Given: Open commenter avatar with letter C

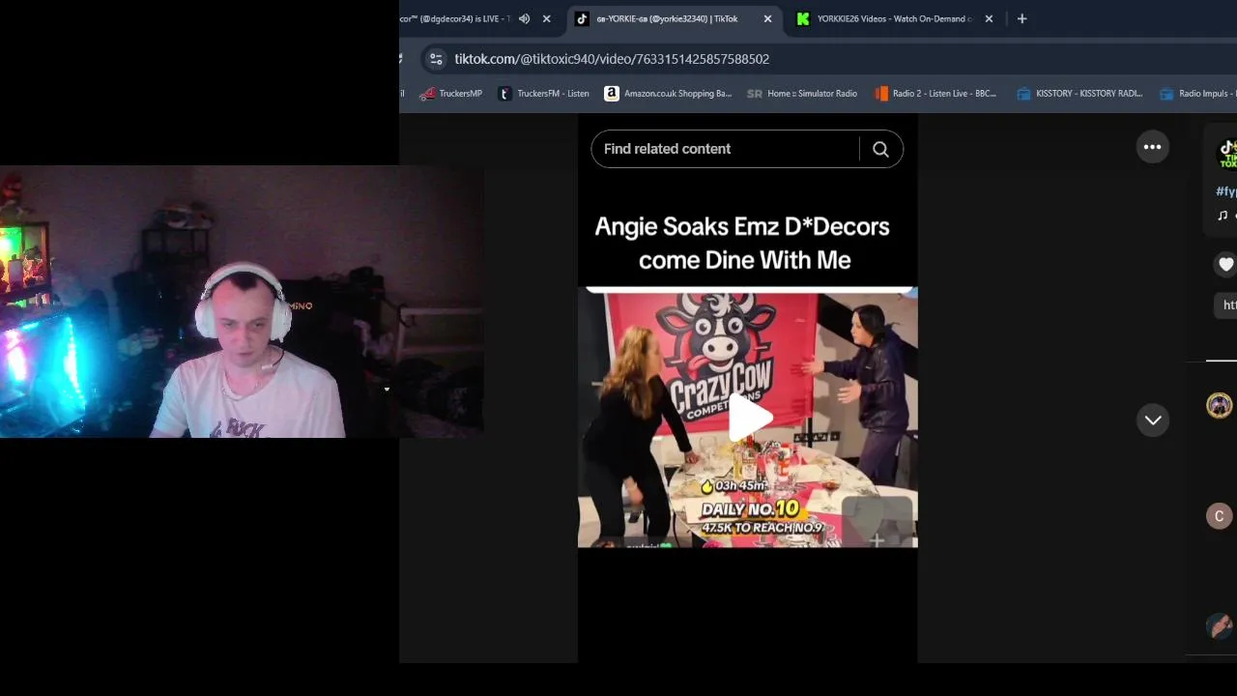Looking at the screenshot, I should 1219,516.
